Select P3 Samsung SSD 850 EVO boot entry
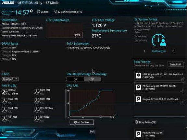The width and height of the screenshot is (187, 140). (159, 87)
